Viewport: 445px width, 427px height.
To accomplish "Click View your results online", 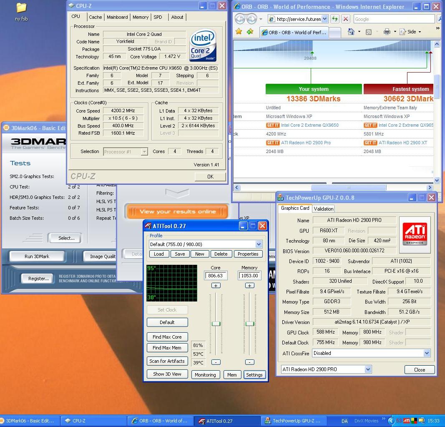I will tap(177, 212).
